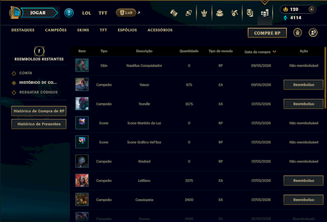This screenshot has height=222, width=327.
Task: Click the RP currency icon beside 120
Action: pyautogui.click(x=285, y=9)
